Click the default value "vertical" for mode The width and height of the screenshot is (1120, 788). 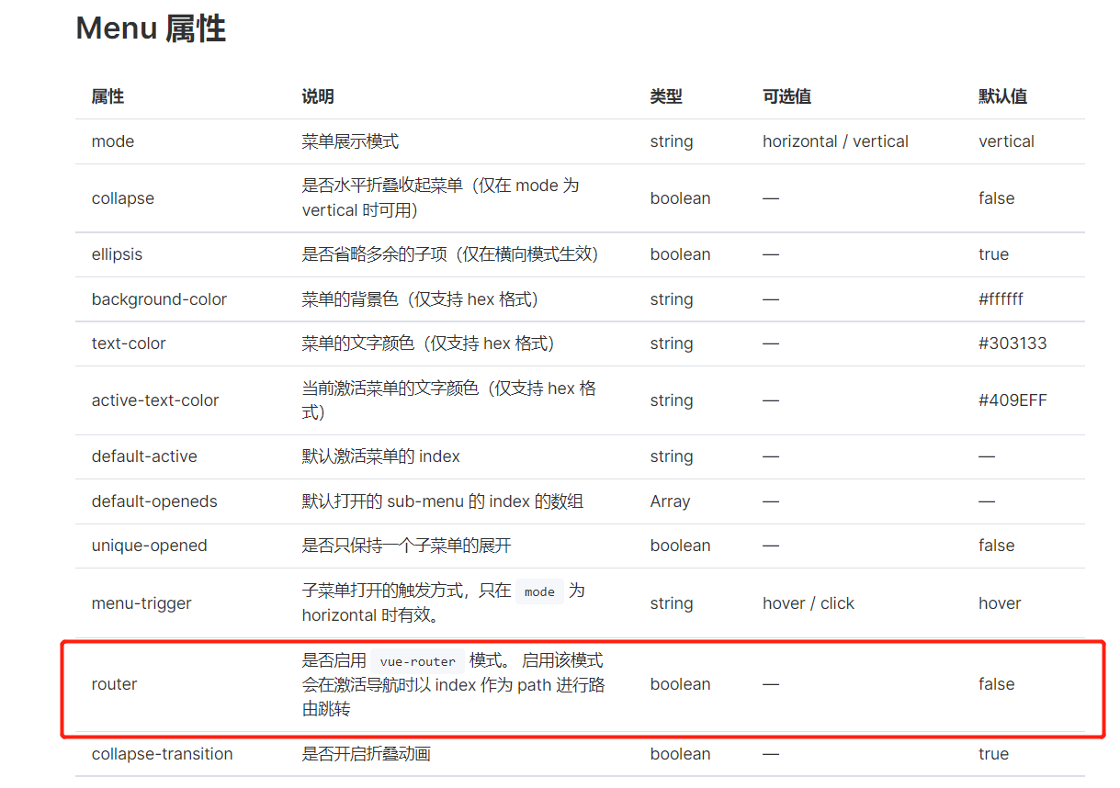(x=1006, y=141)
